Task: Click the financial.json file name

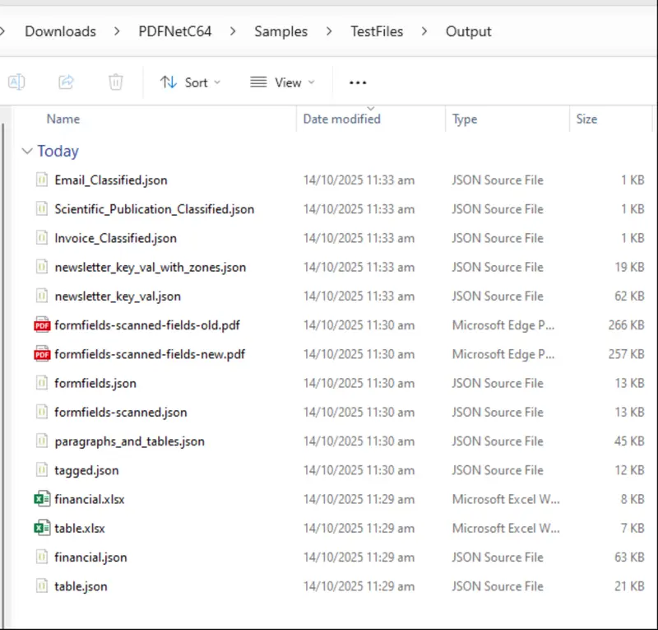Action: click(x=90, y=557)
